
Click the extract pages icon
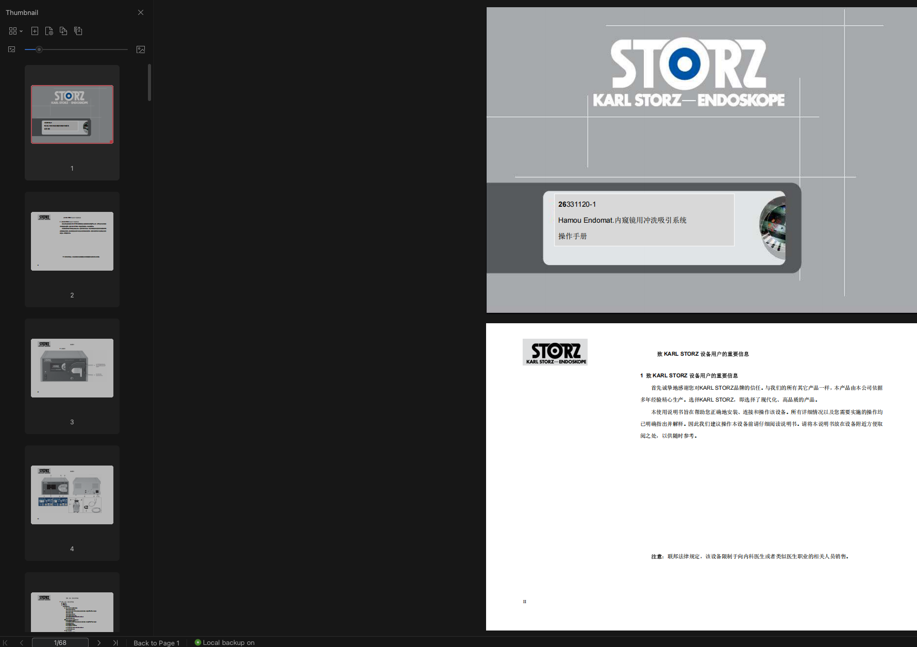pos(78,31)
